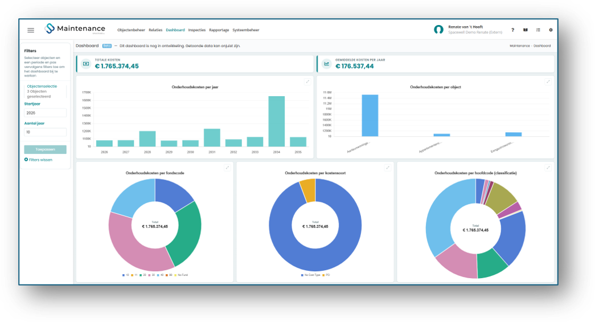The width and height of the screenshot is (595, 322).
Task: Click the Gemiddelde kosten per jaar chart icon
Action: point(326,64)
